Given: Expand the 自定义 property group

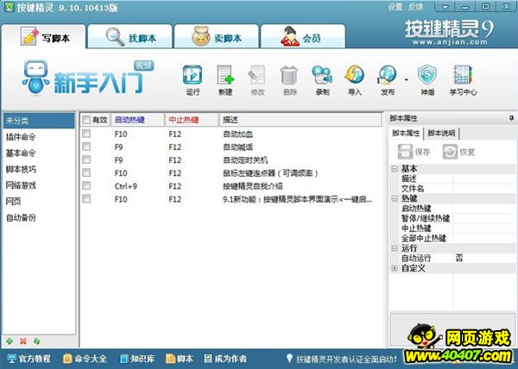Looking at the screenshot, I should (x=395, y=268).
